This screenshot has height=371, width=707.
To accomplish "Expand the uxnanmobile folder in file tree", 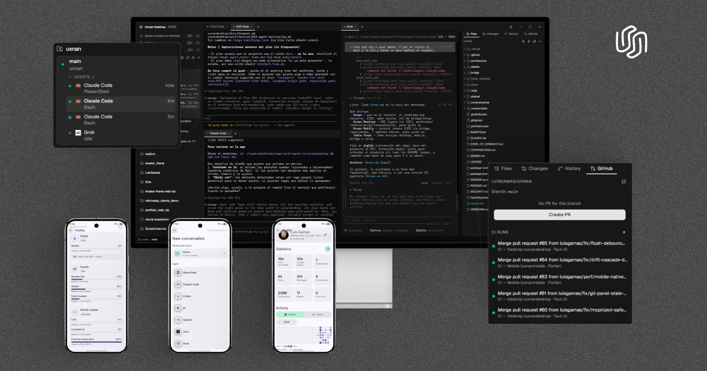I will click(x=465, y=108).
